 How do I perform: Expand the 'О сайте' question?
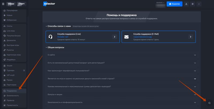195,55
